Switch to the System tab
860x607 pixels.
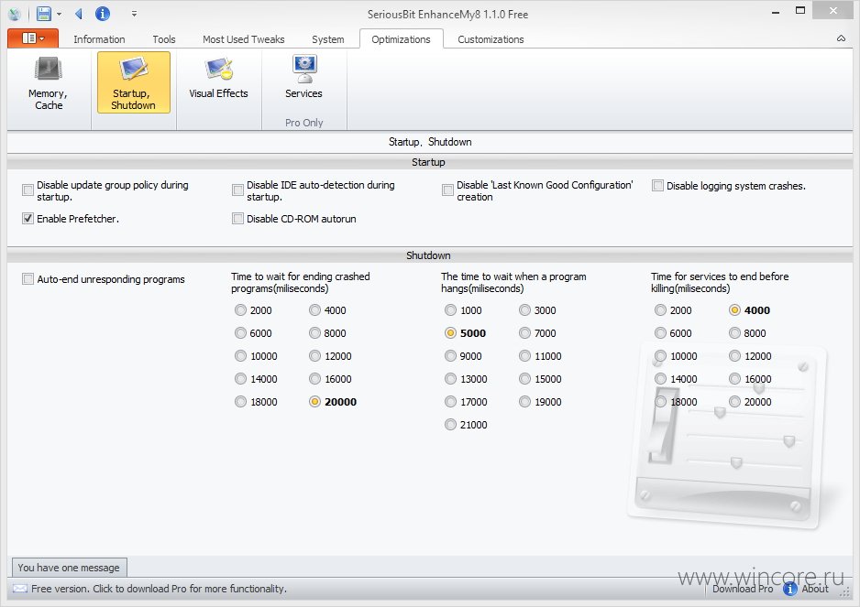pyautogui.click(x=328, y=39)
